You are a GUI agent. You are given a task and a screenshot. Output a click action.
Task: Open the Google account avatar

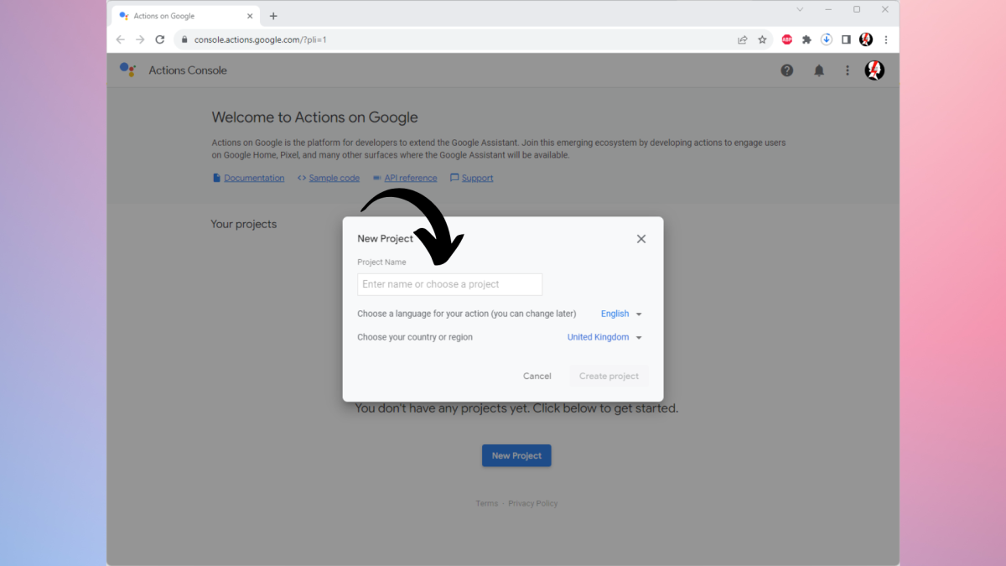(874, 70)
